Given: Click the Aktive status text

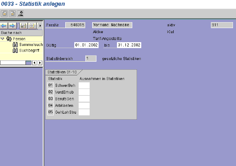Looking at the screenshot, I should pos(98,32).
